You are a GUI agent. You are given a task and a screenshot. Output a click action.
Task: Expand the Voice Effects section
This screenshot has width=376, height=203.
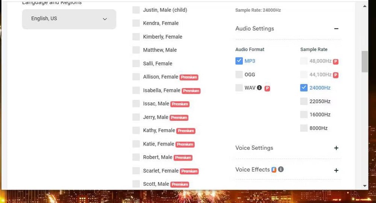pos(336,170)
